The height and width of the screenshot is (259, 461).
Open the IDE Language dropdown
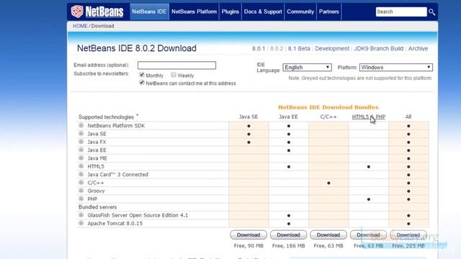click(308, 67)
